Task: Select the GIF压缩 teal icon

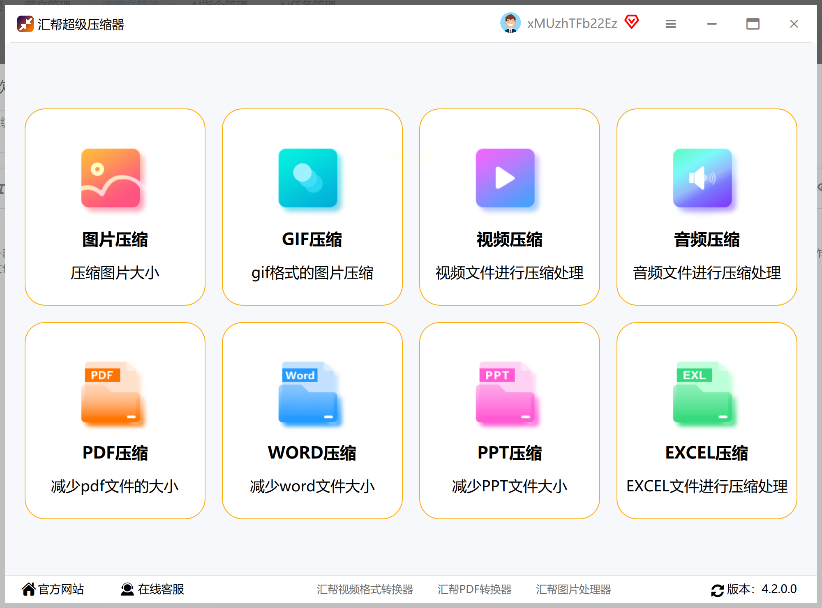Action: pyautogui.click(x=308, y=178)
